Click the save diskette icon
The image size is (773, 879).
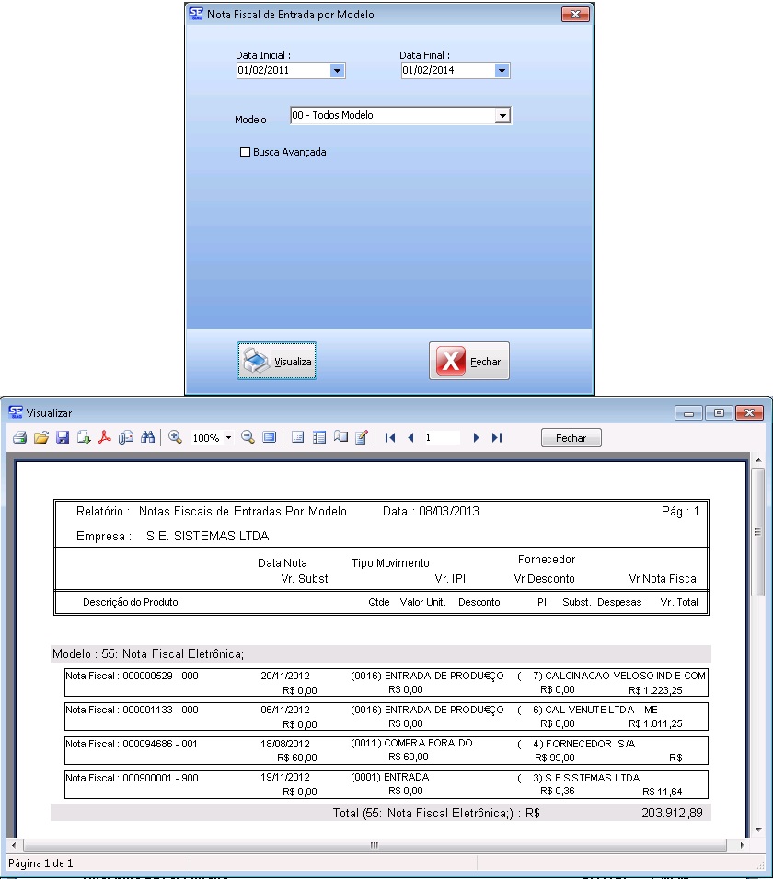63,438
